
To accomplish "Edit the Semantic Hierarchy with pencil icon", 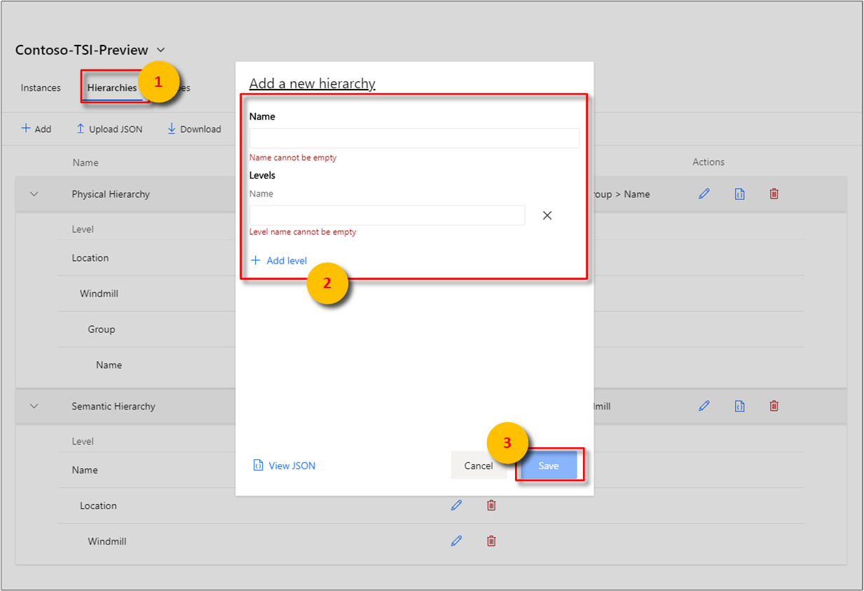I will pyautogui.click(x=704, y=406).
